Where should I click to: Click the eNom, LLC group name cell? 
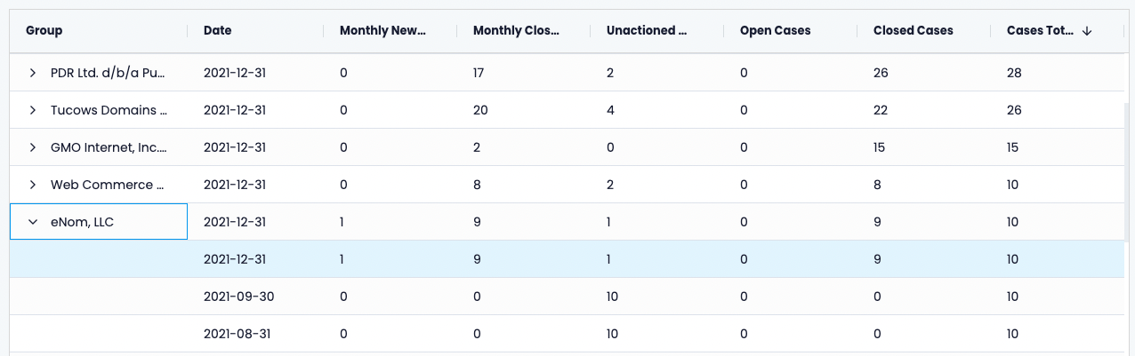pyautogui.click(x=82, y=222)
